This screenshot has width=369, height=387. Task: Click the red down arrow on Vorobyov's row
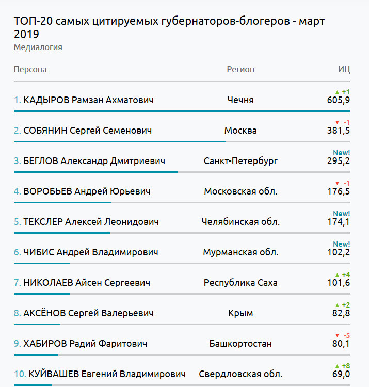pyautogui.click(x=338, y=183)
